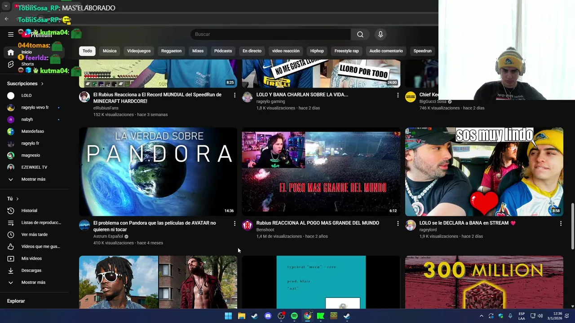The width and height of the screenshot is (575, 323).
Task: Play the LA VERDAD SOBRE PANDORA thumbnail
Action: [158, 172]
